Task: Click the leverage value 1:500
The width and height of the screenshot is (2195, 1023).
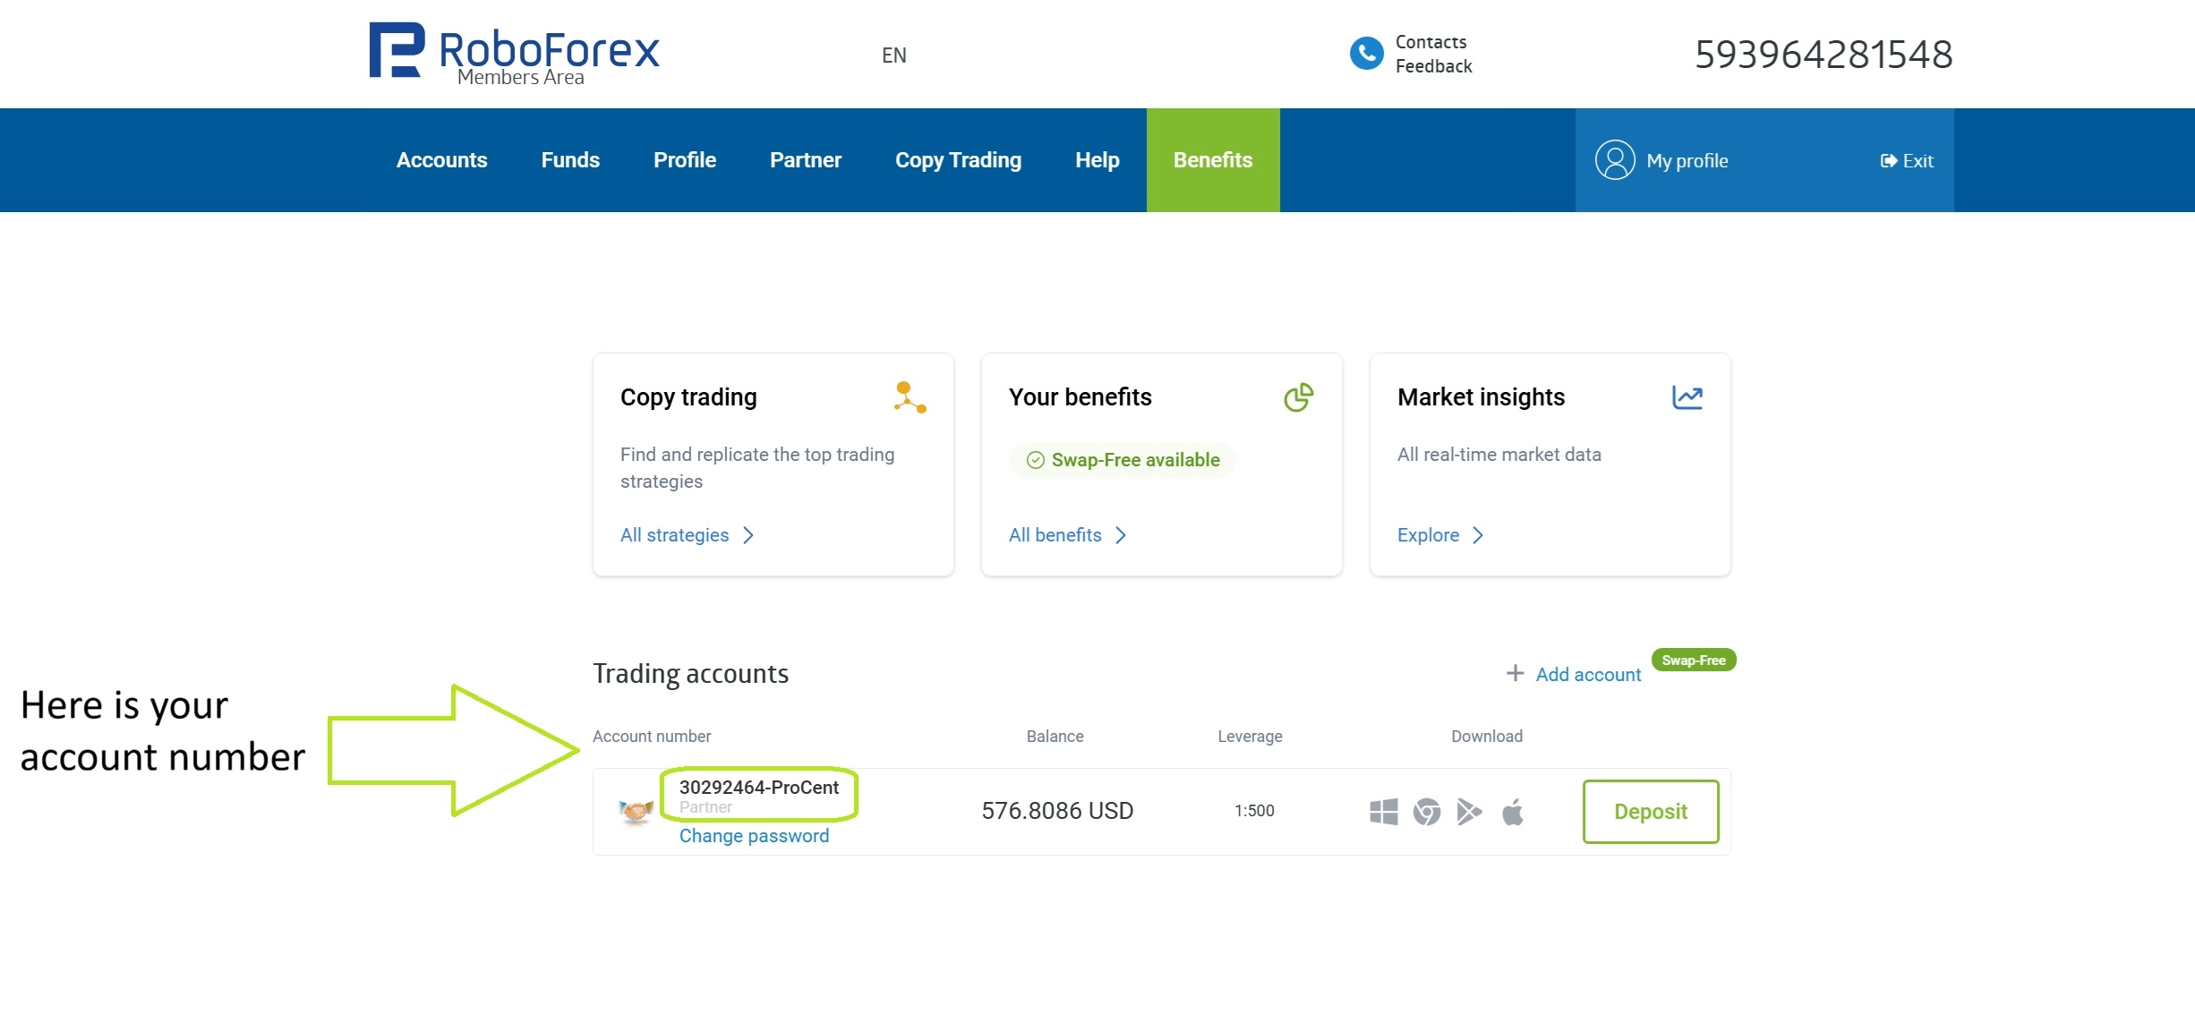Action: coord(1254,811)
